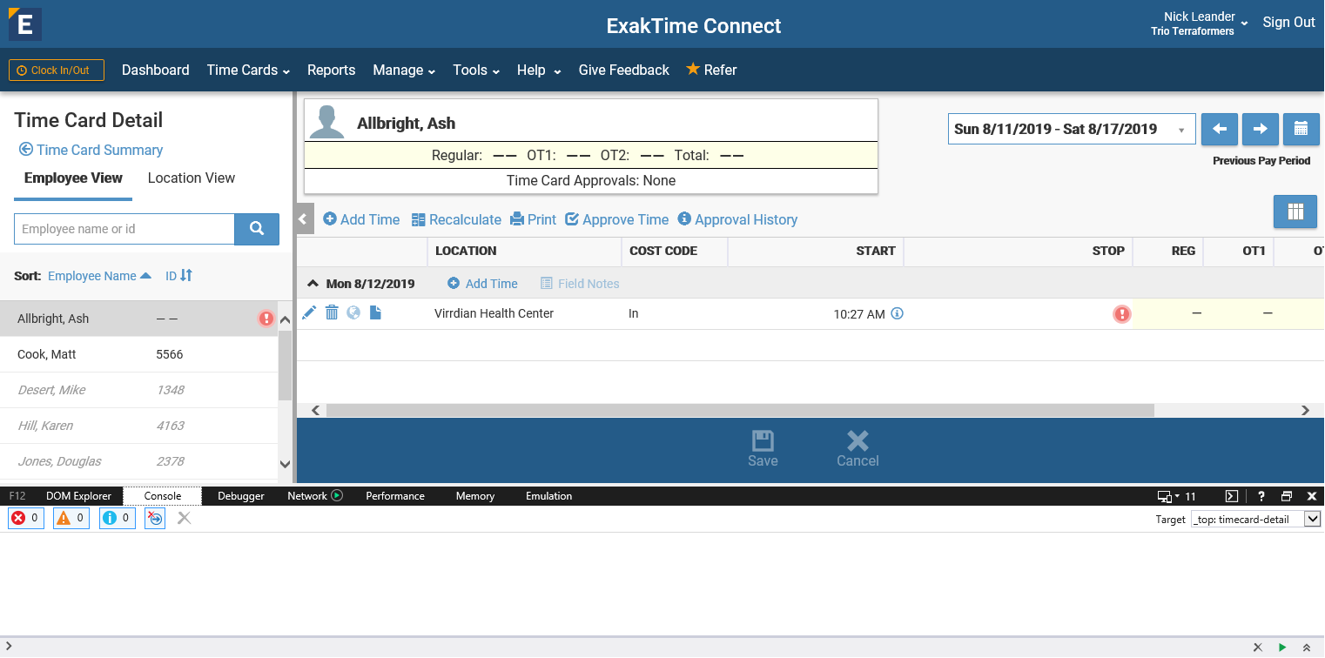Click the Clock In/Out button

coord(57,70)
